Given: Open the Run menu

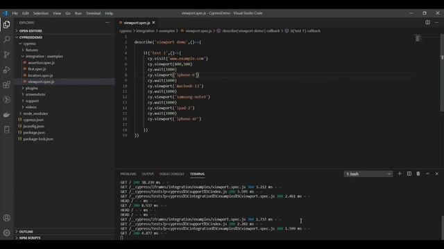Looking at the screenshot, I should (x=78, y=13).
